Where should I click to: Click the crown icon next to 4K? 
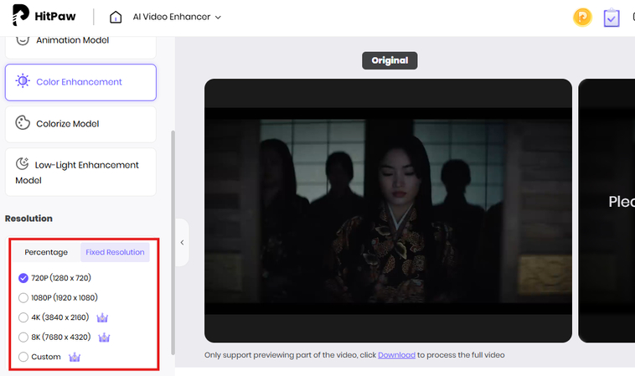[x=102, y=317]
